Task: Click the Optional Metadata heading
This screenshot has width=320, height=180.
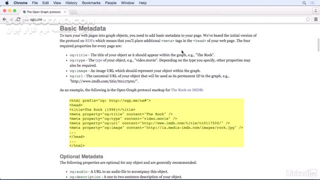Action: coord(81,157)
